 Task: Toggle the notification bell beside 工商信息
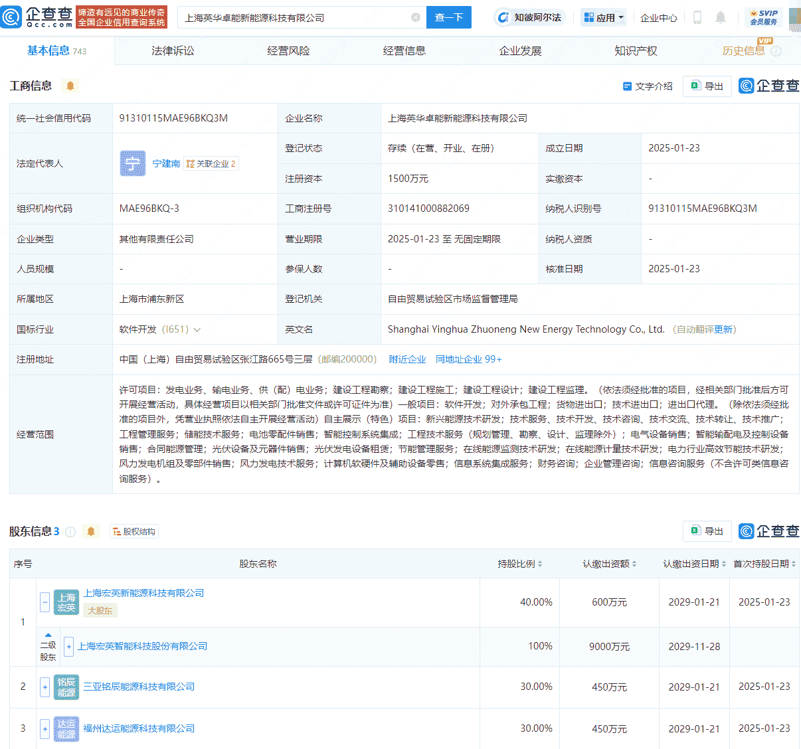pos(70,86)
